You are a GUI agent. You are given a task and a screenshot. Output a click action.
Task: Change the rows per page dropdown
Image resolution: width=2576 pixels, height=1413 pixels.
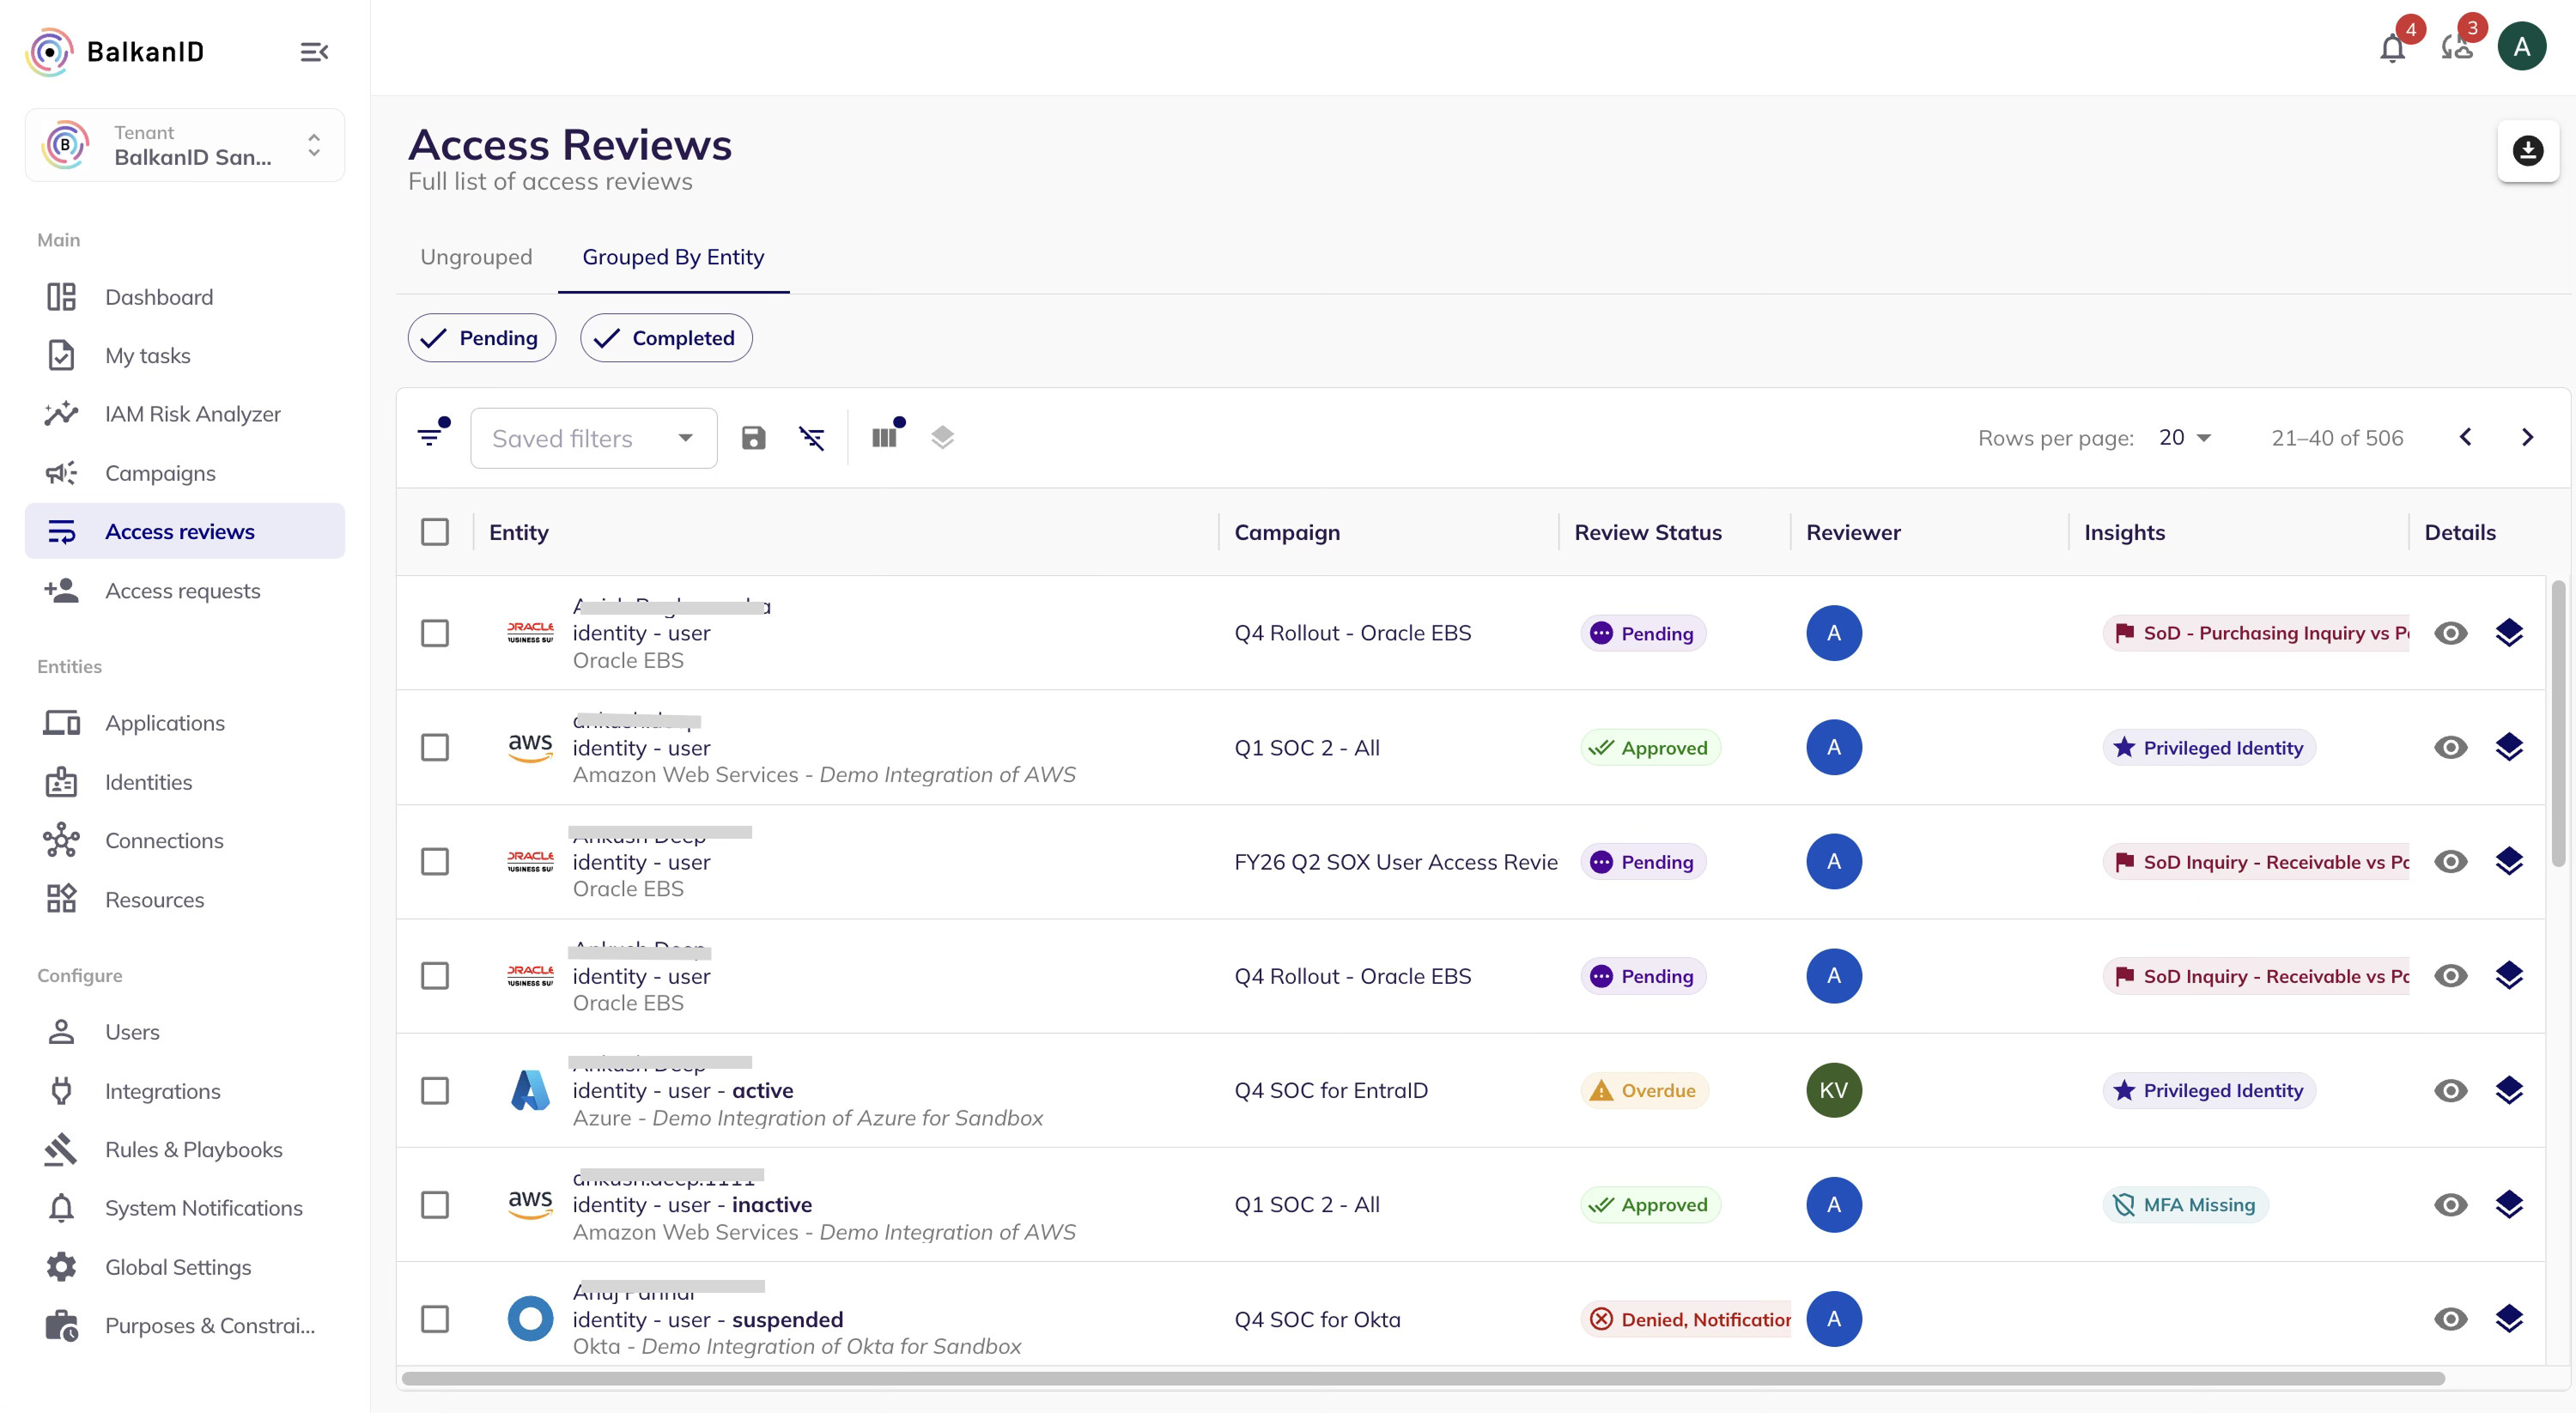coord(2185,438)
